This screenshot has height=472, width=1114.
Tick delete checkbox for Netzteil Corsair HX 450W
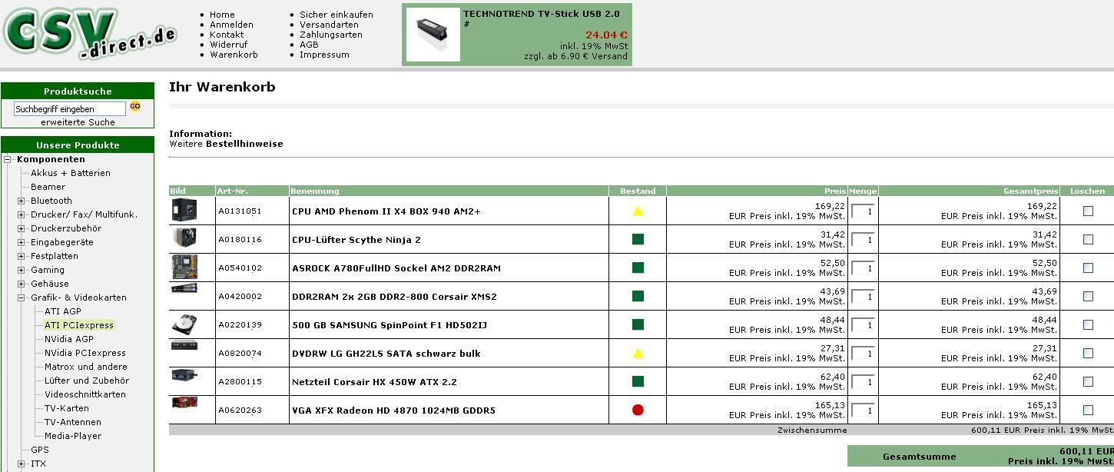click(1088, 381)
